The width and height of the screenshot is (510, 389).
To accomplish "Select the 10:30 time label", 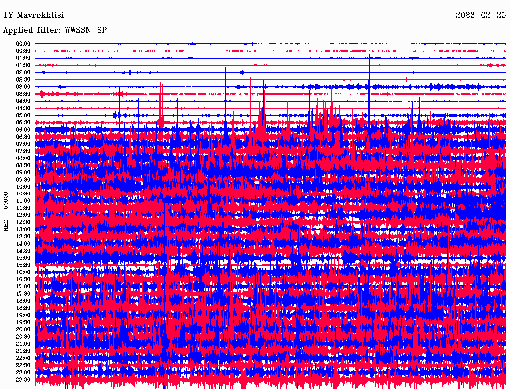I will (x=23, y=194).
